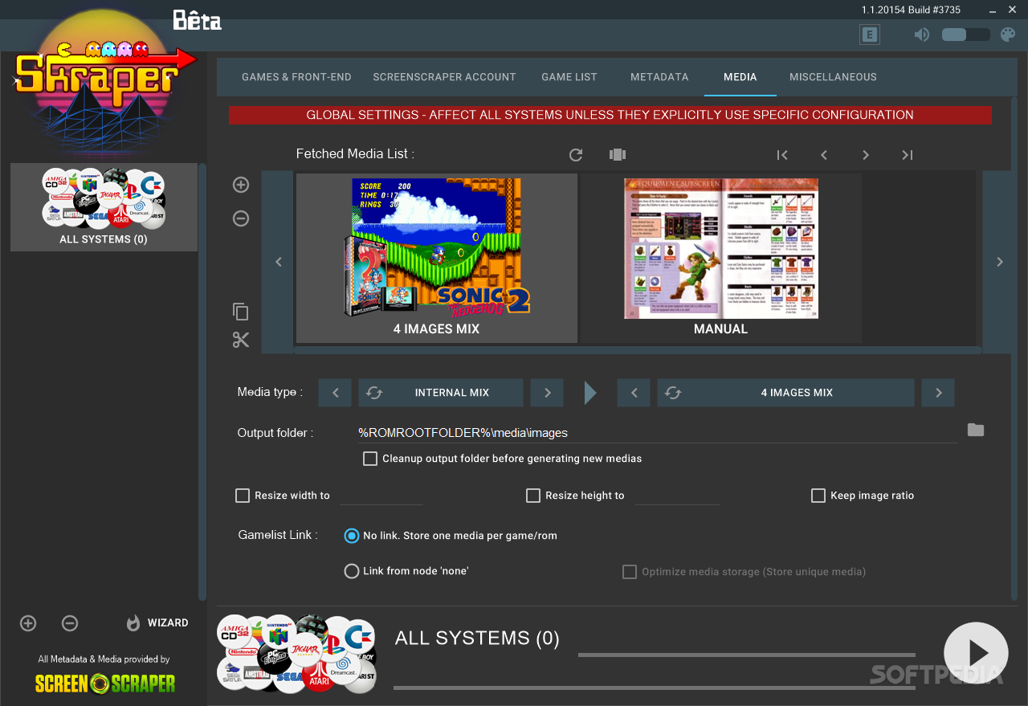This screenshot has height=706, width=1028.
Task: Open the theme palette icon
Action: tap(1008, 35)
